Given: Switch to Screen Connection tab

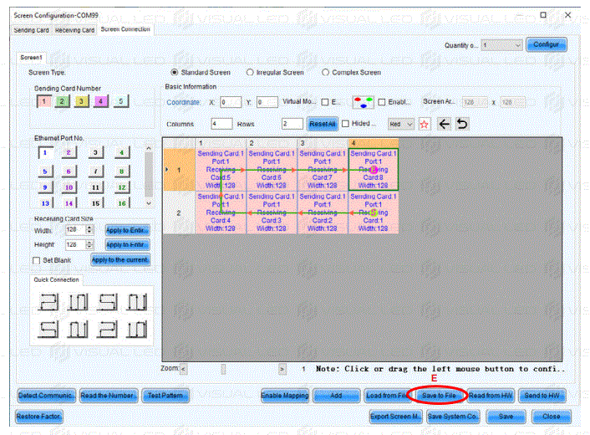Looking at the screenshot, I should [125, 29].
